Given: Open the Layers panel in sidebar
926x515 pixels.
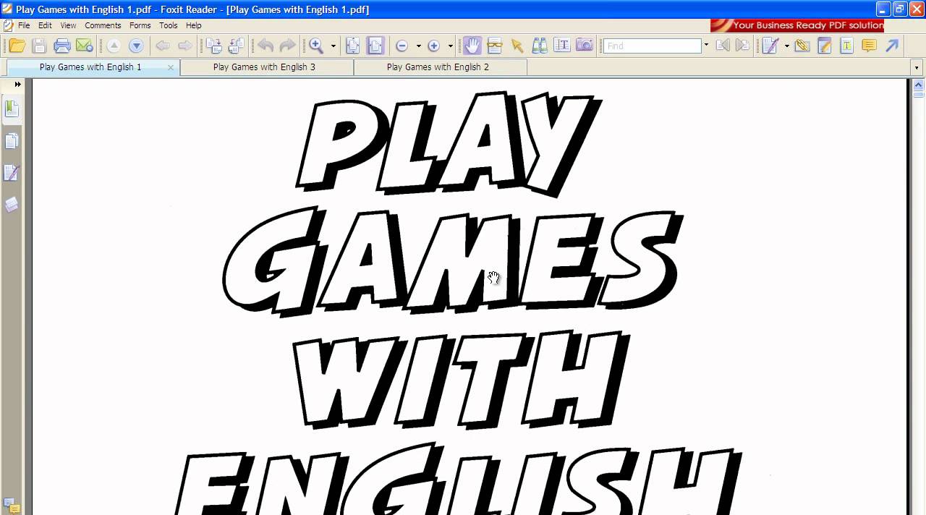Looking at the screenshot, I should [12, 205].
